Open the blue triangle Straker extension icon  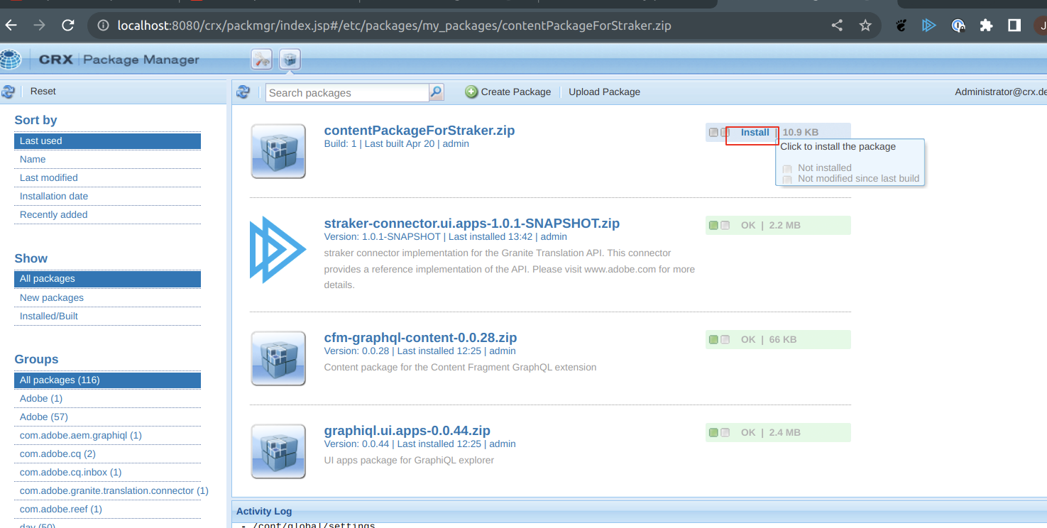(x=929, y=26)
